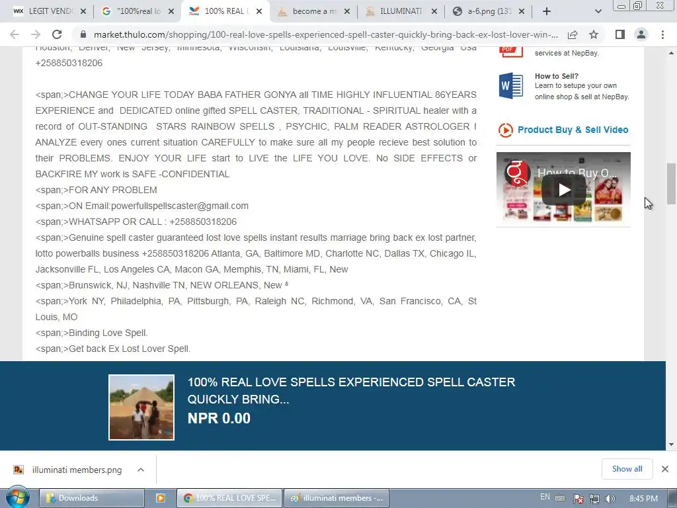The height and width of the screenshot is (508, 677).
Task: Open the PDF document icon in sidebar
Action: tap(511, 51)
